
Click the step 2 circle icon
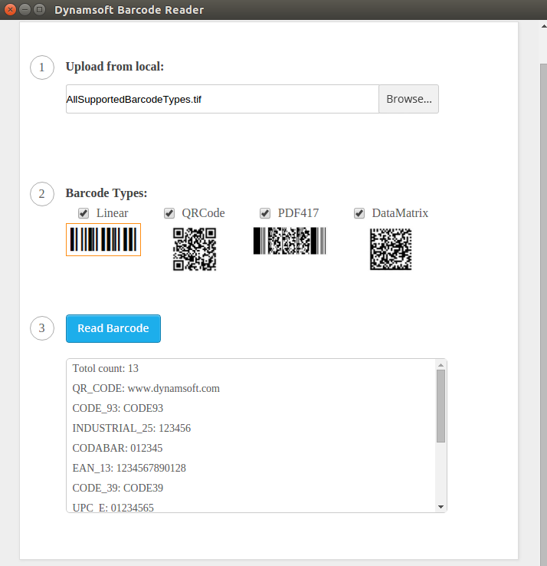42,193
